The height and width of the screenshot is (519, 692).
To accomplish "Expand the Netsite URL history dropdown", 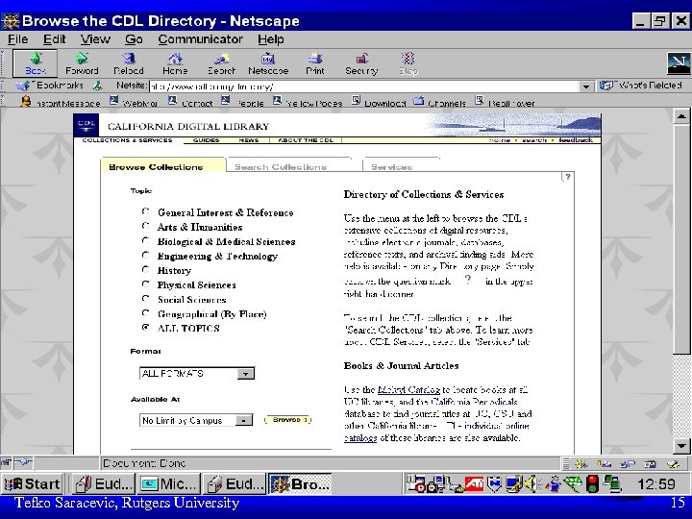I will (x=585, y=86).
